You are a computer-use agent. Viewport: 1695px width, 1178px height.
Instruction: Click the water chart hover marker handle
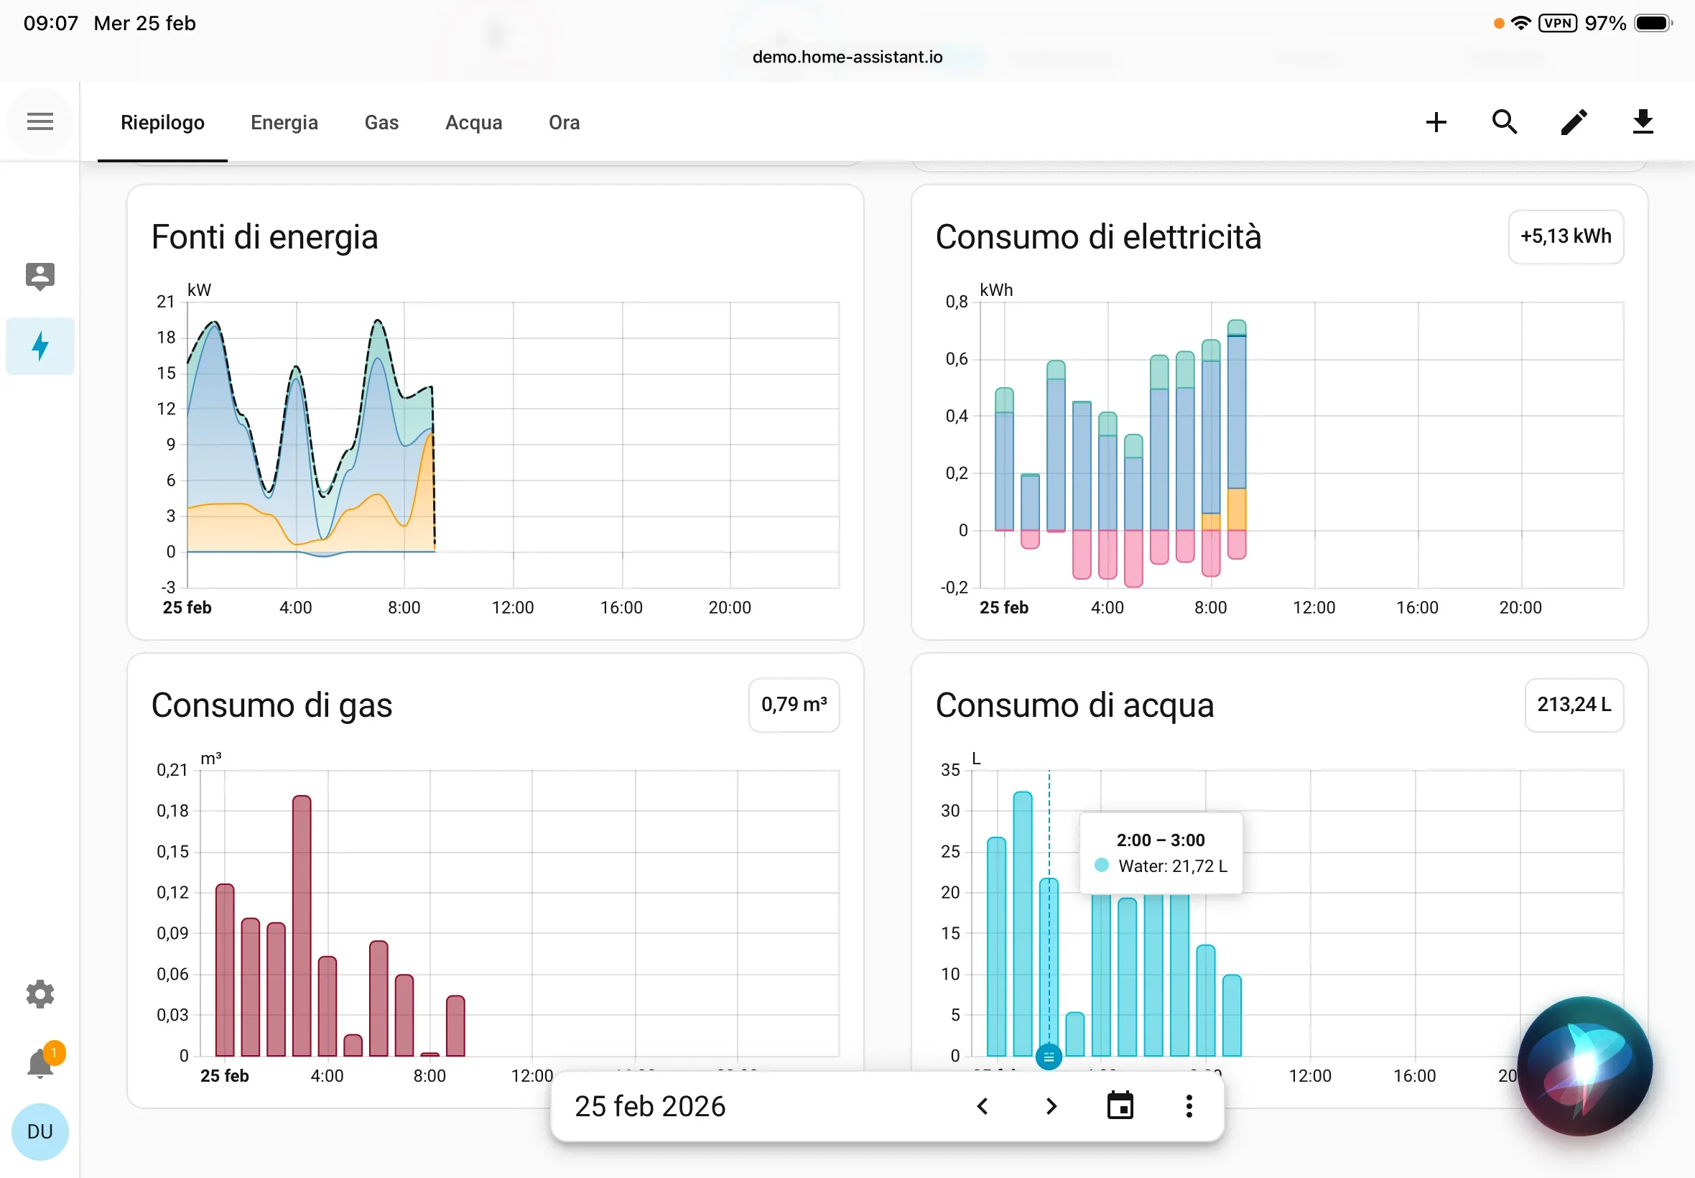(1049, 1057)
